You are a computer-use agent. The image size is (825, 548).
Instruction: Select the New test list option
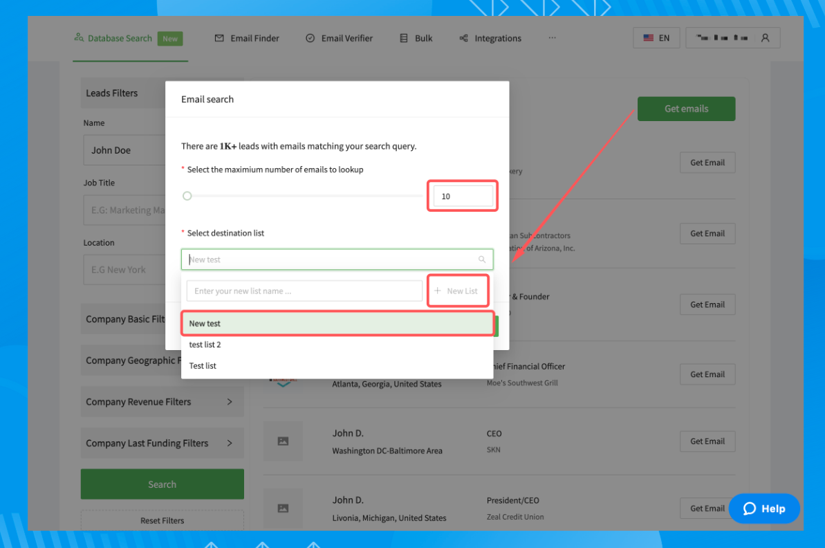[337, 324]
